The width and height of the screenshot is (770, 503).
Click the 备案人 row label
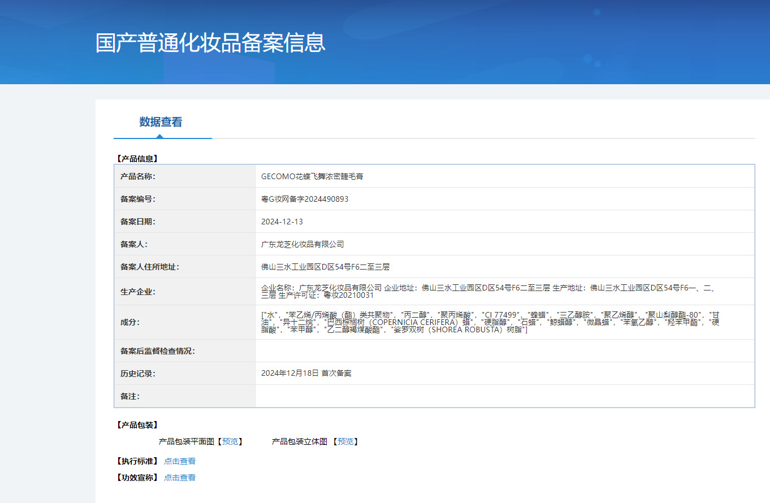133,244
